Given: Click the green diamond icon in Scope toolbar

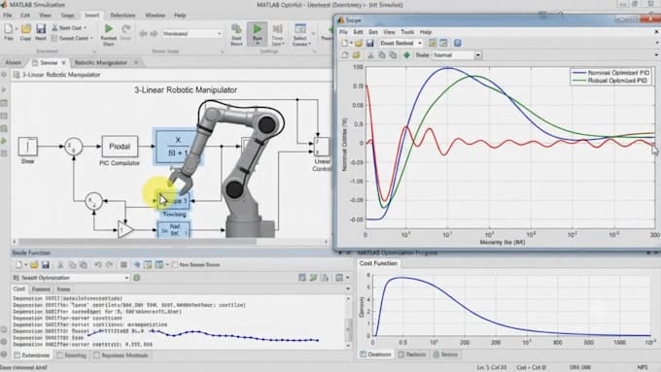Looking at the screenshot, I should pos(406,55).
